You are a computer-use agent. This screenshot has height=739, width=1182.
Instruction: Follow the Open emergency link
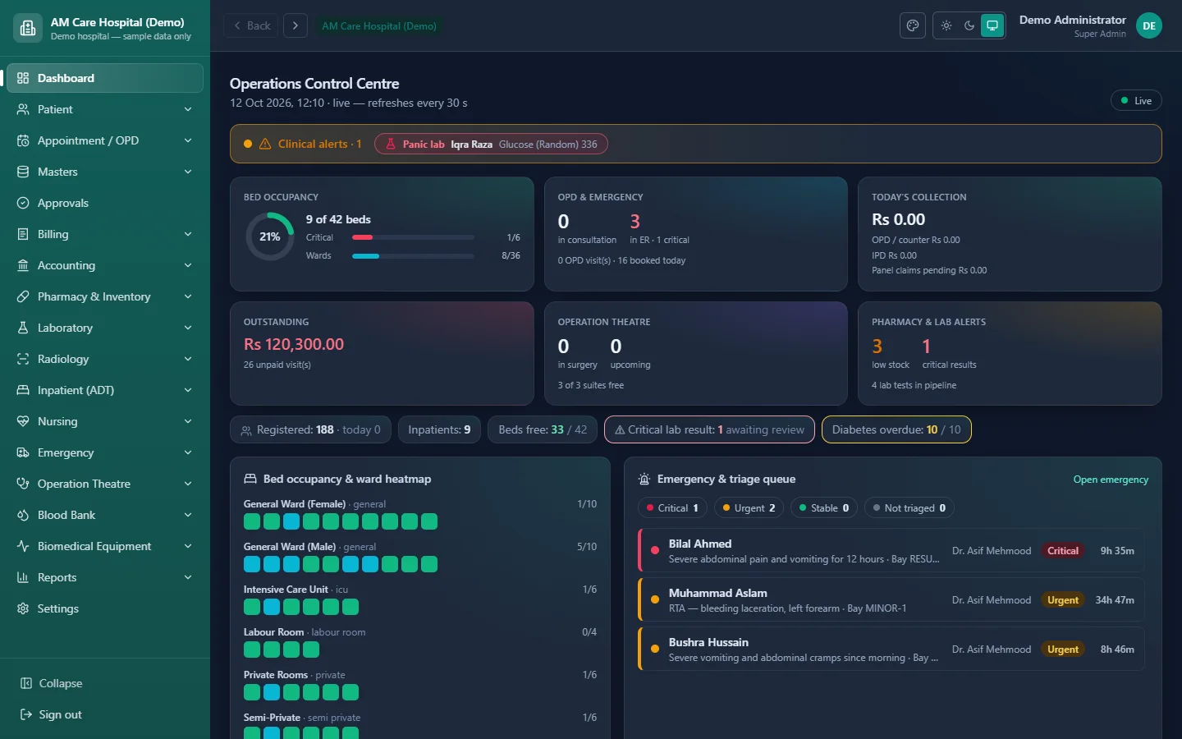1111,480
